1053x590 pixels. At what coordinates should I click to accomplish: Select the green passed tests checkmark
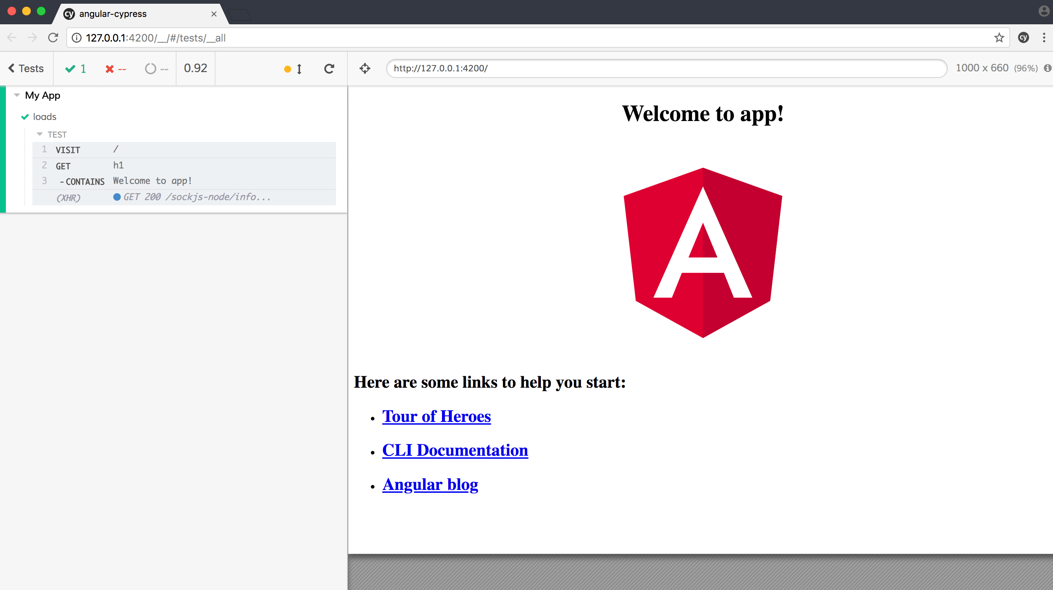click(x=70, y=68)
